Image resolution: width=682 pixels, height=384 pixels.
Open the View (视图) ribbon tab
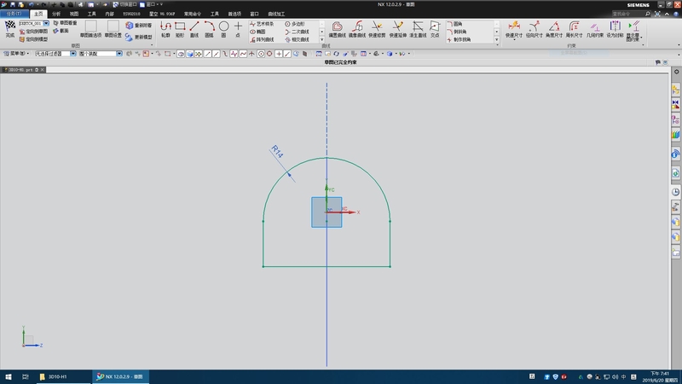click(74, 14)
